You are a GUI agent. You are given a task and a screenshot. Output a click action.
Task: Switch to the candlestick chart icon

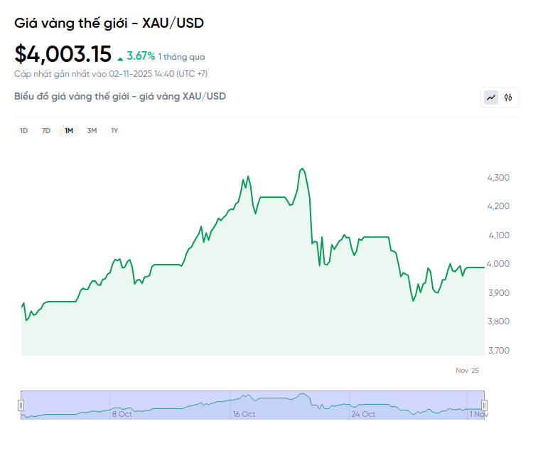[x=508, y=97]
